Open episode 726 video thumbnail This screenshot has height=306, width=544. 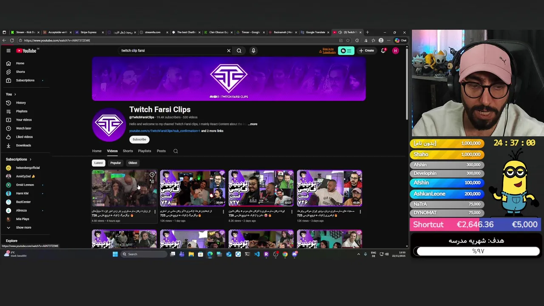[329, 188]
